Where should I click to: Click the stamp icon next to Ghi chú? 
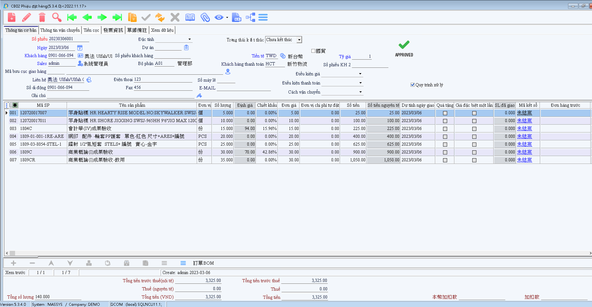[199, 95]
